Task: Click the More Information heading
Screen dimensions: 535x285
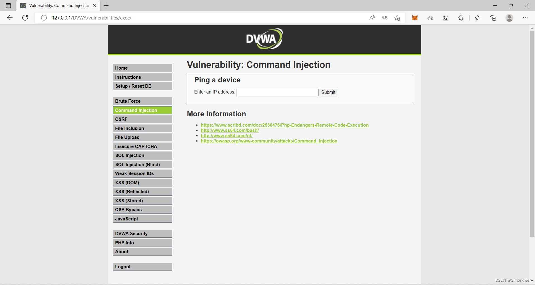Action: click(x=216, y=114)
